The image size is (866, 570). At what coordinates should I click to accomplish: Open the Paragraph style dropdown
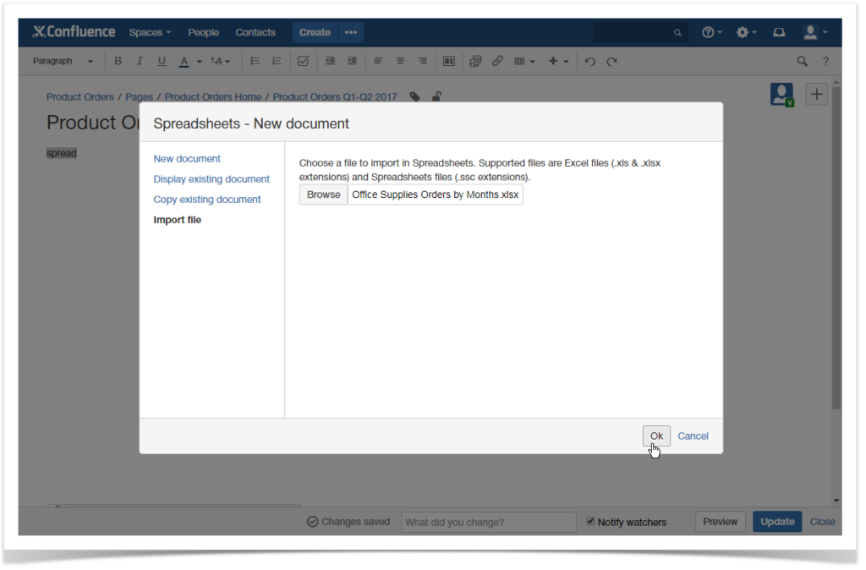tap(63, 61)
